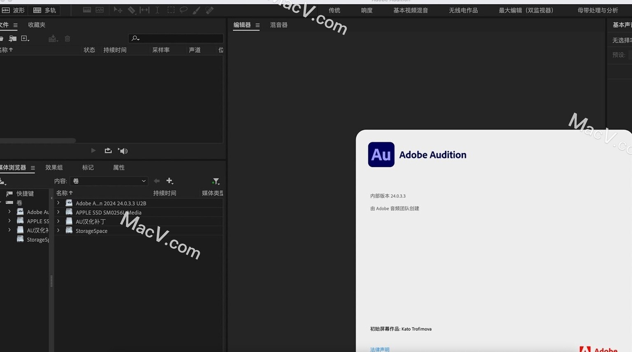This screenshot has width=632, height=352.
Task: Select 快捷键 in the media browser tree
Action: point(25,193)
